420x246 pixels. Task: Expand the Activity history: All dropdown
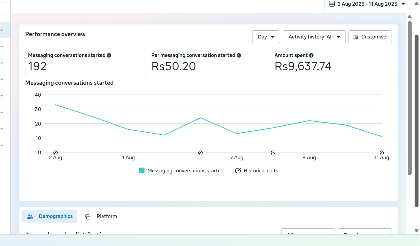coord(314,37)
